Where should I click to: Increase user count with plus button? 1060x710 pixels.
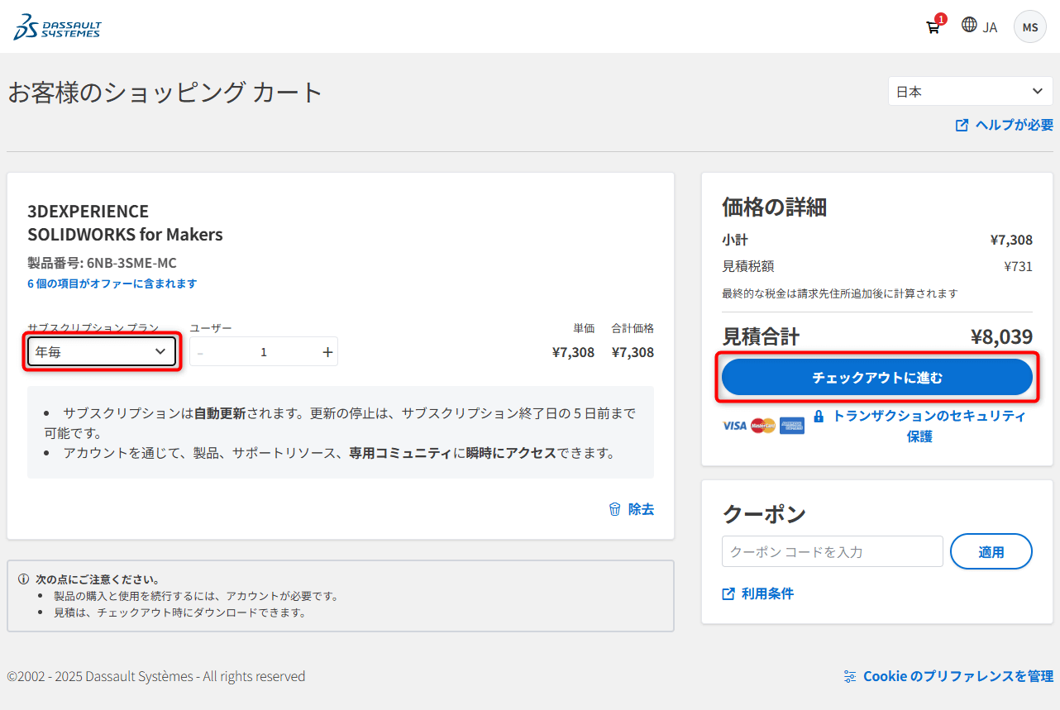(327, 352)
